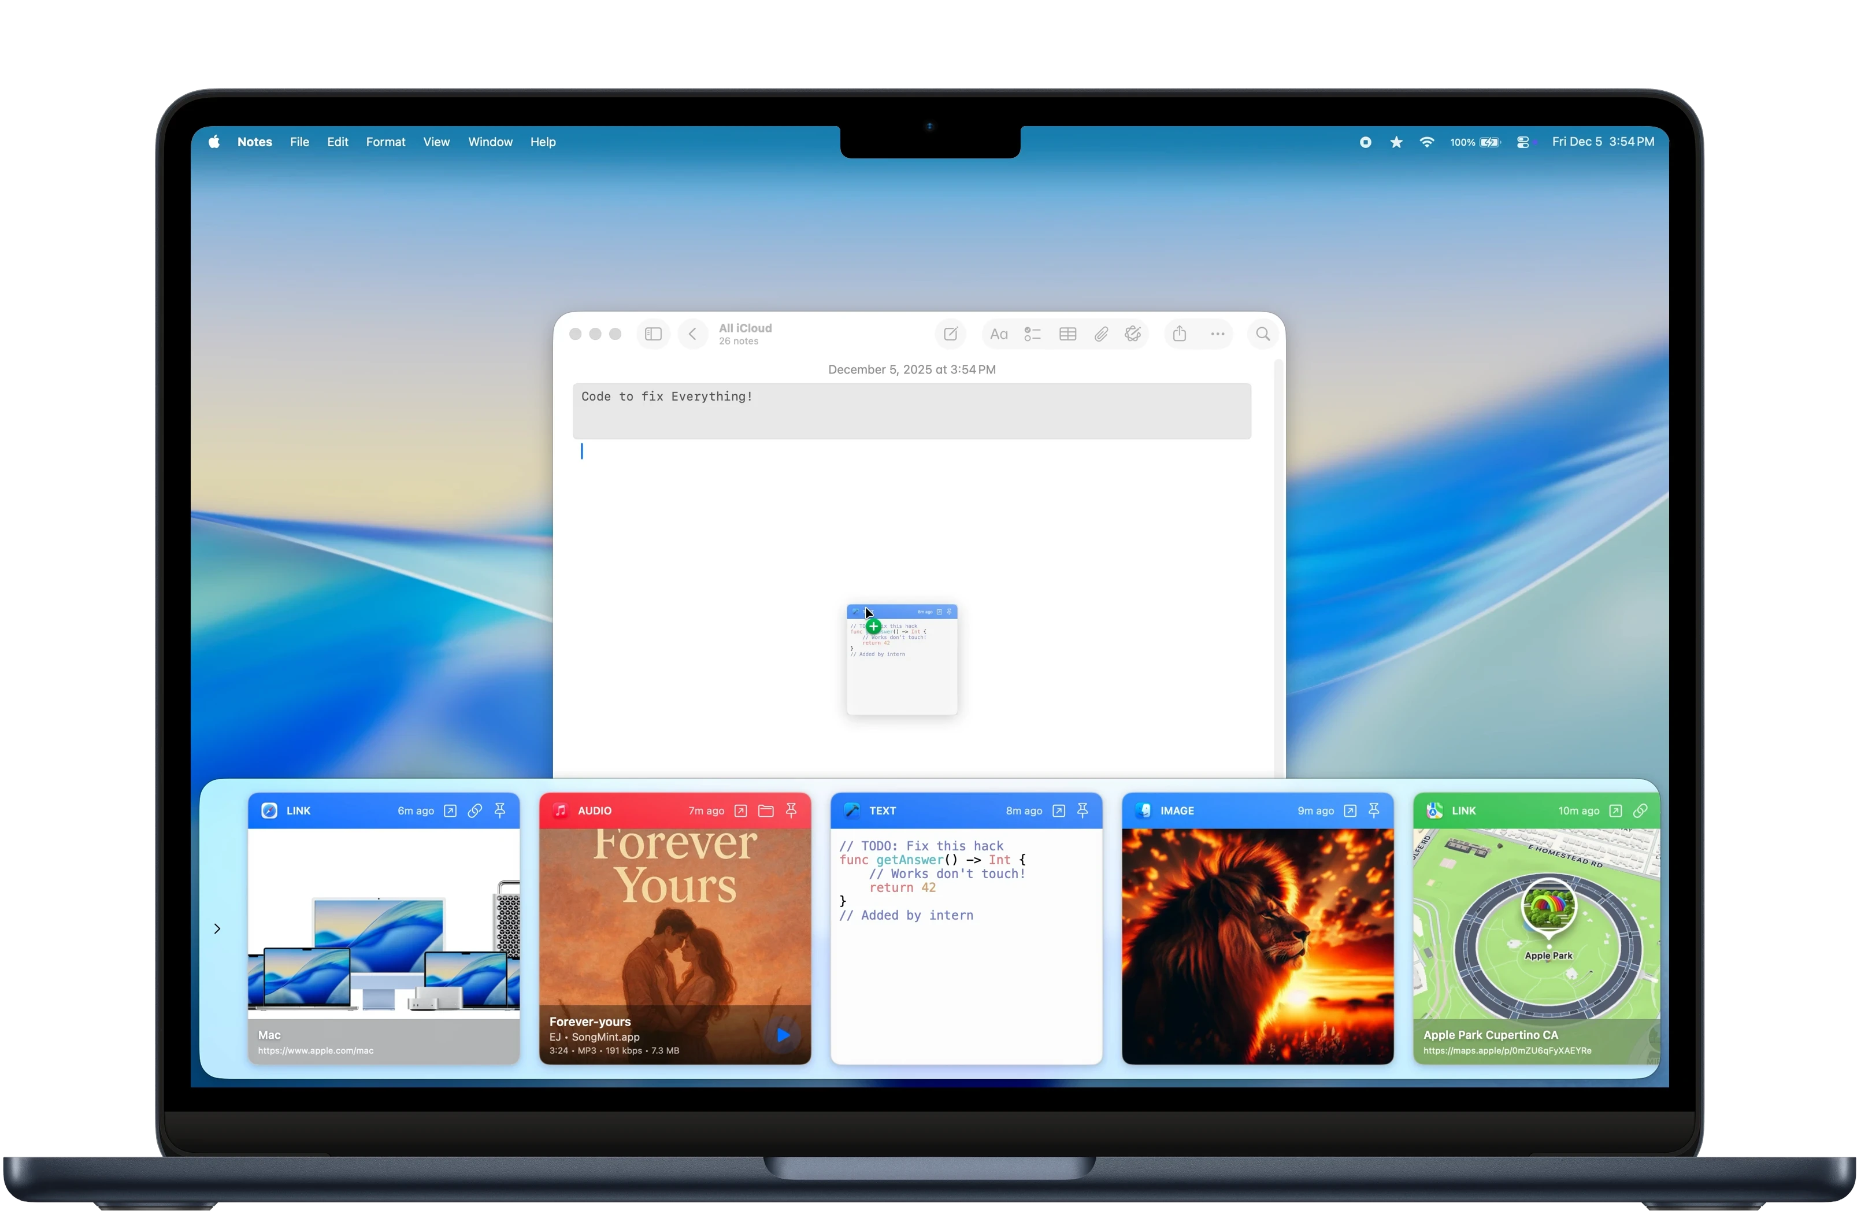Open the View menu
The image size is (1861, 1214).
[x=436, y=142]
